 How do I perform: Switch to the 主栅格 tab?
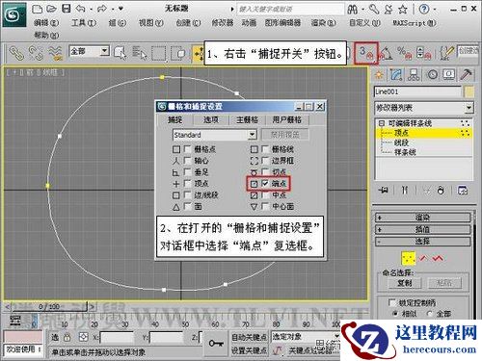pos(247,120)
